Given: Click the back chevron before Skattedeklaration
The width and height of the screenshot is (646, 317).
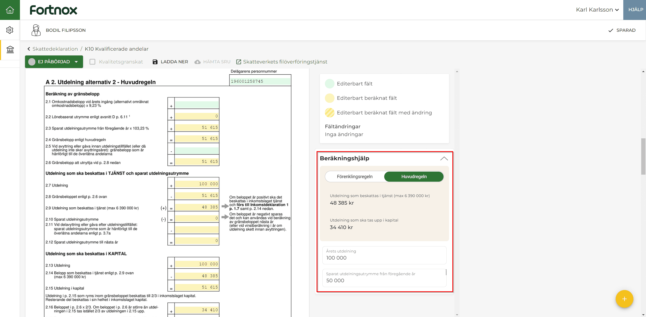Looking at the screenshot, I should click(x=29, y=49).
